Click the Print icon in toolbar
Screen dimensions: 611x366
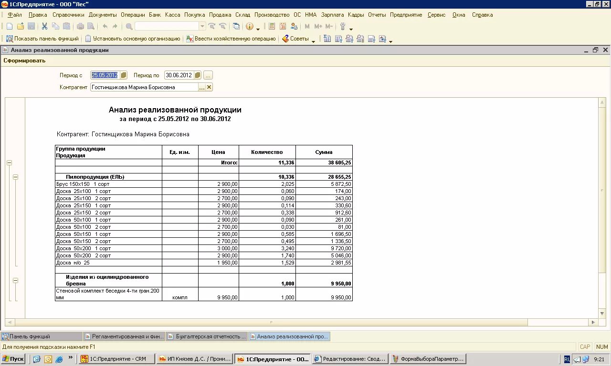[x=80, y=27]
